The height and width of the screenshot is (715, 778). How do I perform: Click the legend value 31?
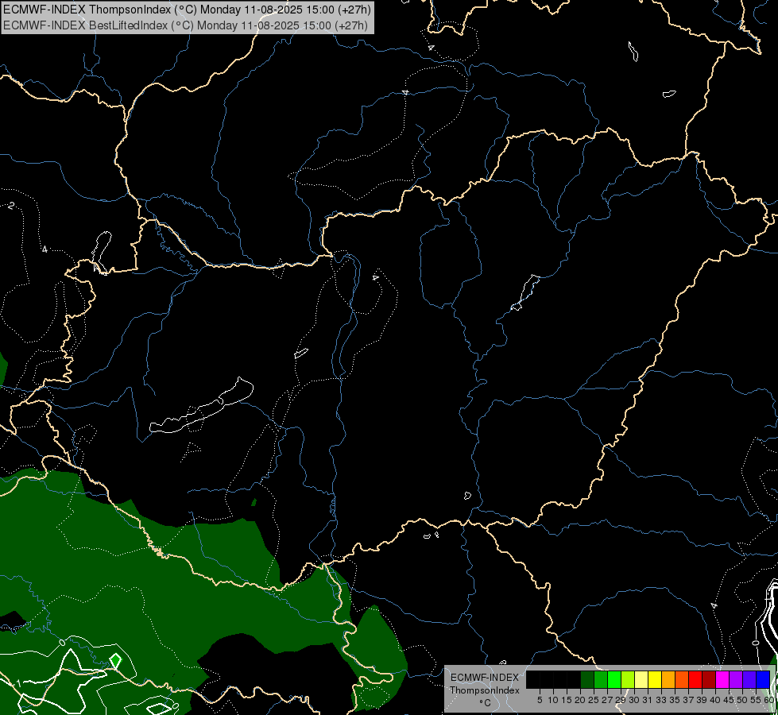(648, 700)
